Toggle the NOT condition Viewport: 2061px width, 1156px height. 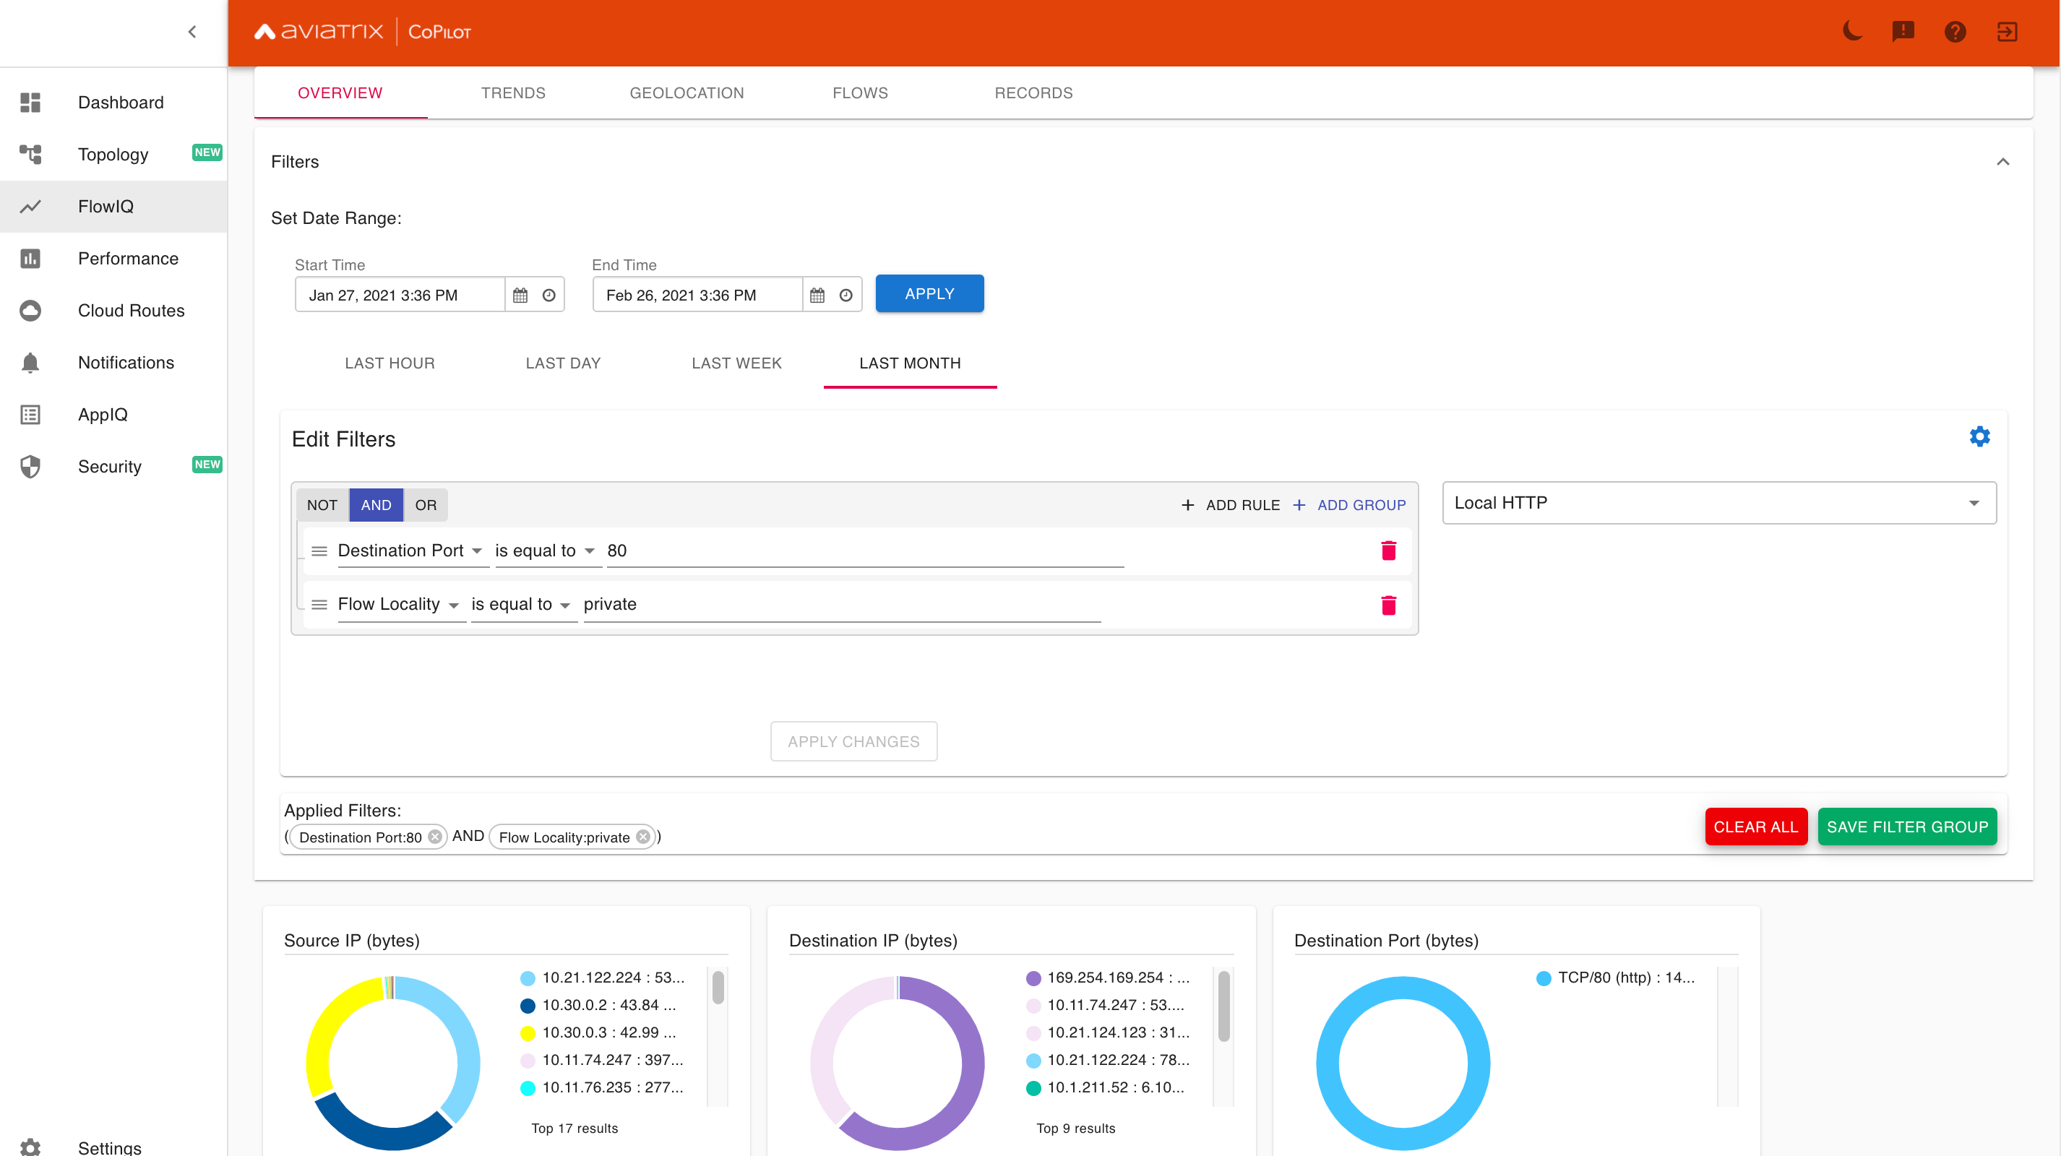pyautogui.click(x=322, y=505)
